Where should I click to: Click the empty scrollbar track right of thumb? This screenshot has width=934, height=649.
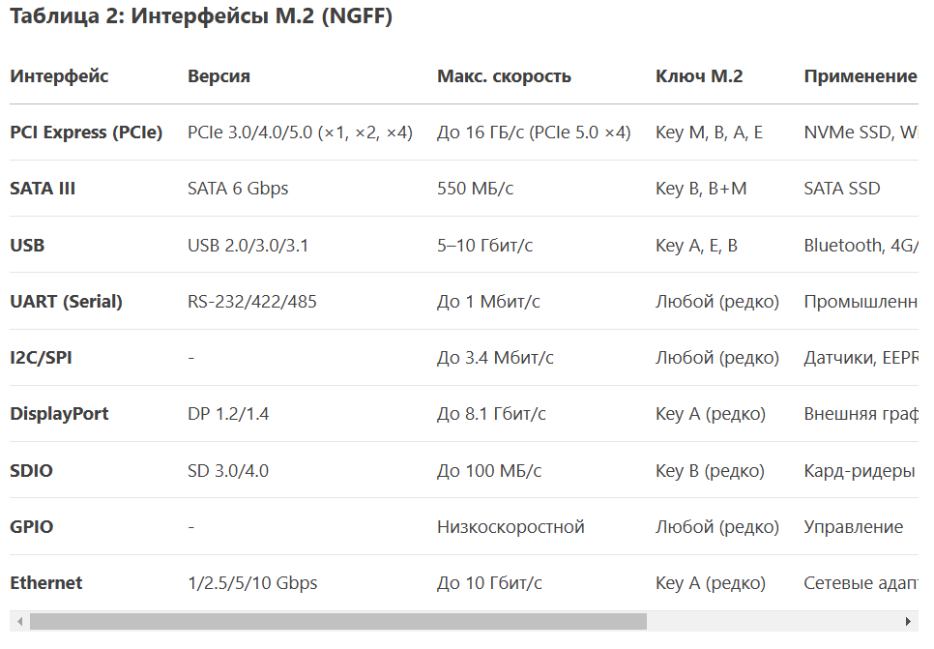pos(772,621)
